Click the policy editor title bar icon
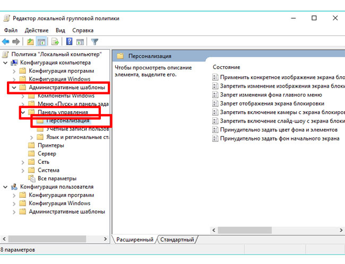This screenshot has width=345, height=264. [x=6, y=18]
